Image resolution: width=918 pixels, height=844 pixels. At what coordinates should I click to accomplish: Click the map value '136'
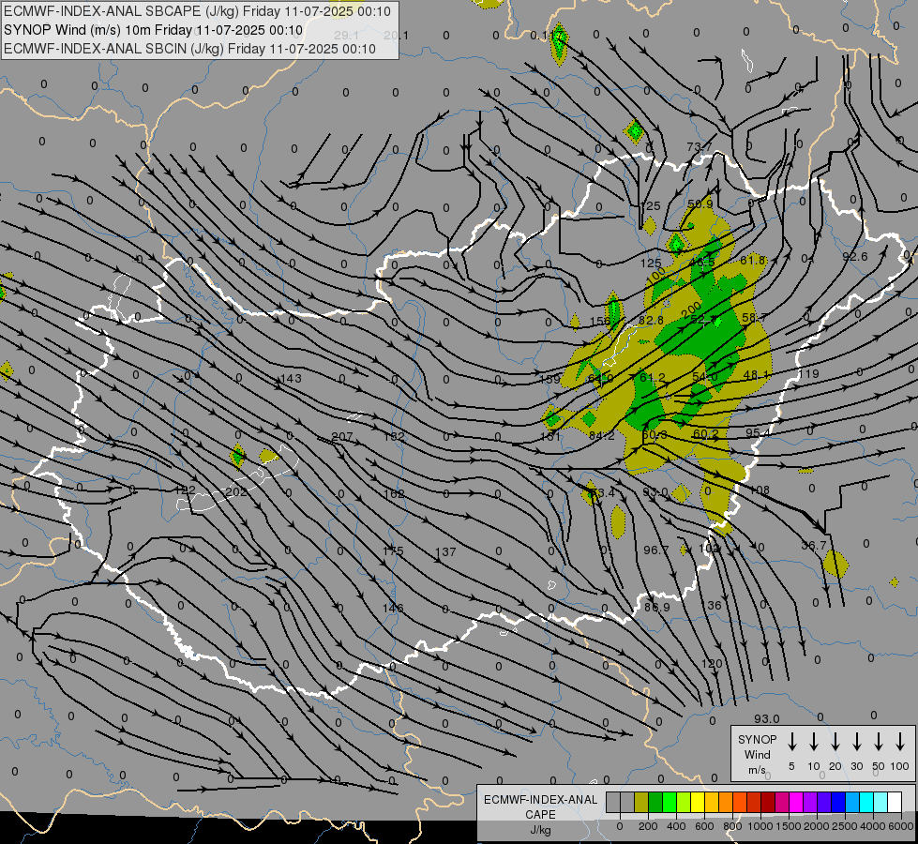(713, 606)
